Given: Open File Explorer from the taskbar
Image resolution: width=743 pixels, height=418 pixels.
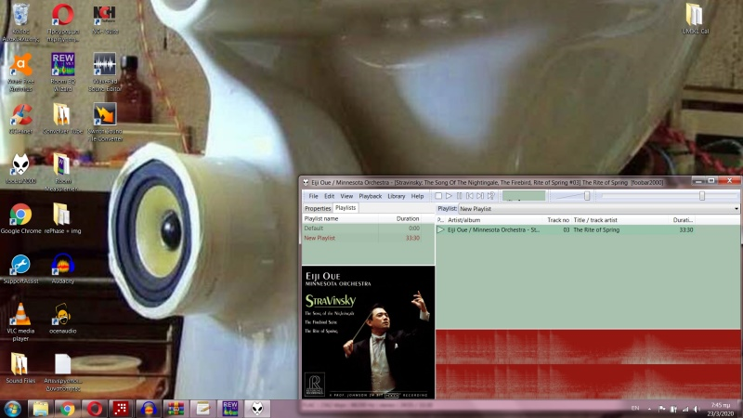Looking at the screenshot, I should (41, 409).
